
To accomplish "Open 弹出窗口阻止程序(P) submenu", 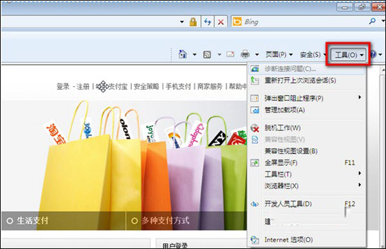I will point(306,98).
